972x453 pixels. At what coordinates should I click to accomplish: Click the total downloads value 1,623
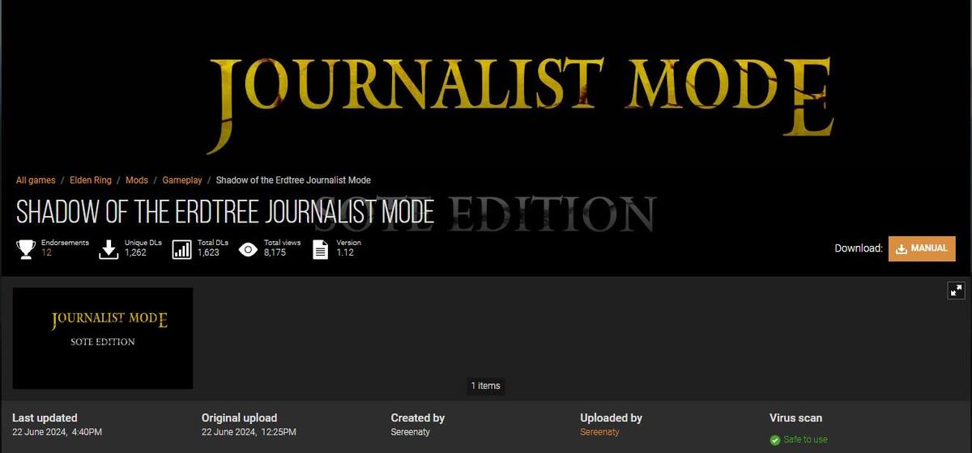tap(208, 252)
